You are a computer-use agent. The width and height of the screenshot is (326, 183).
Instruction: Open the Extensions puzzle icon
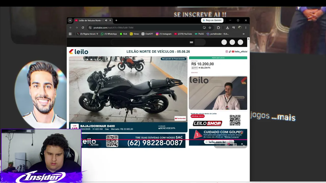point(218,27)
